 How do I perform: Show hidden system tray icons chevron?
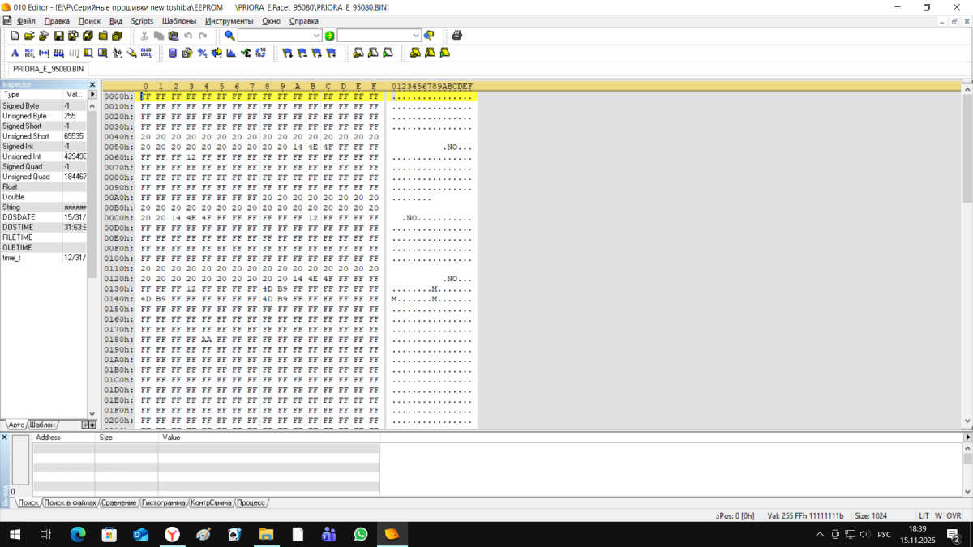[820, 535]
